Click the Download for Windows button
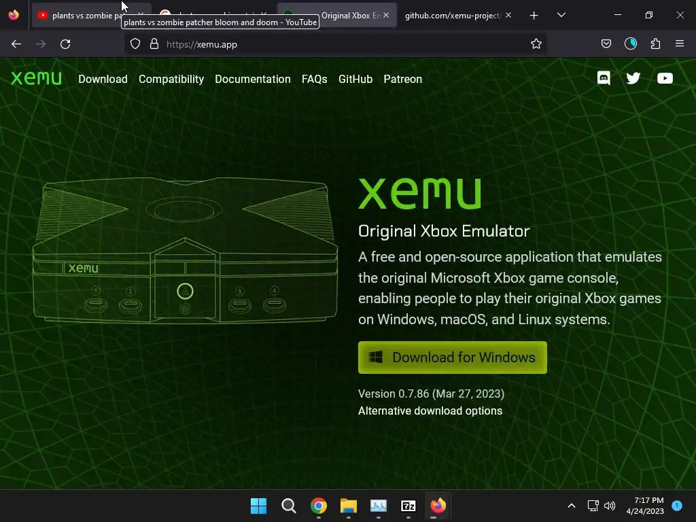 [x=452, y=358]
